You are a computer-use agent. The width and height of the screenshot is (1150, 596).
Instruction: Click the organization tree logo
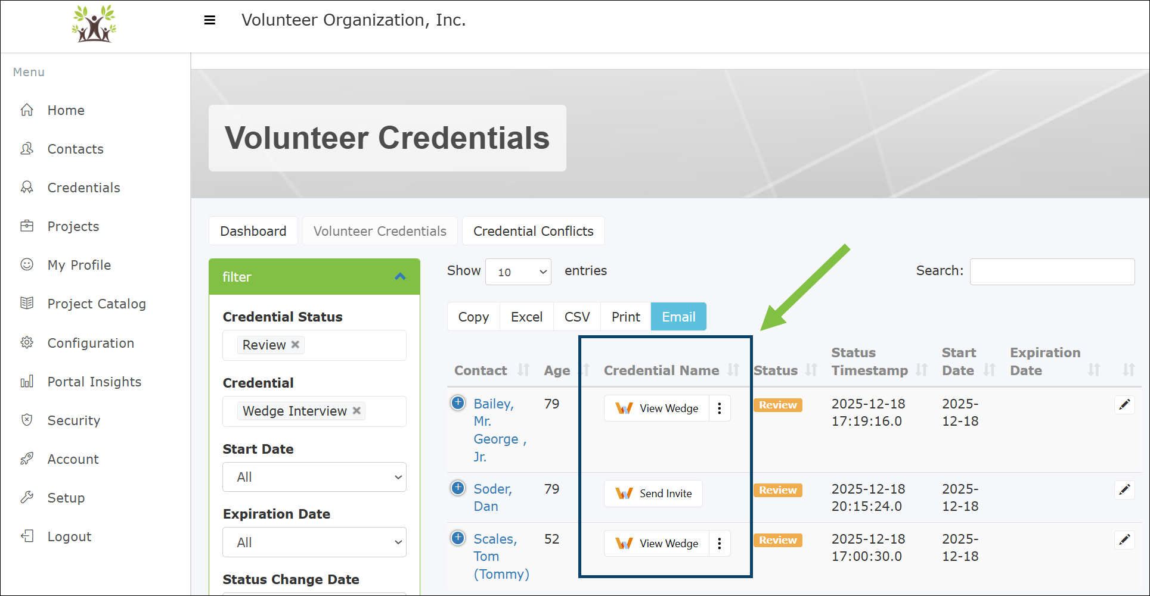click(x=94, y=24)
